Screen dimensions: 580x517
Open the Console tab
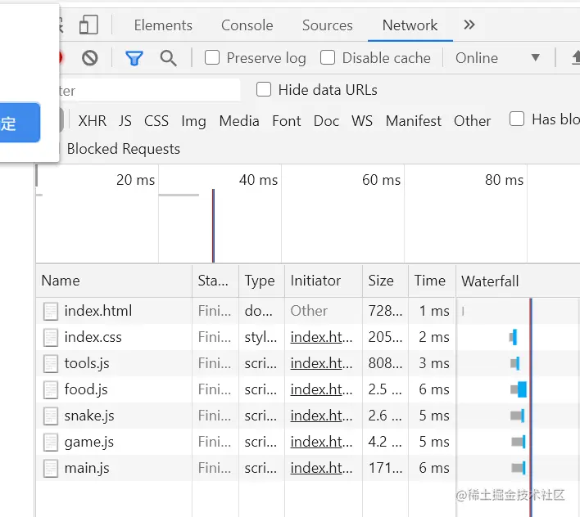pos(247,25)
